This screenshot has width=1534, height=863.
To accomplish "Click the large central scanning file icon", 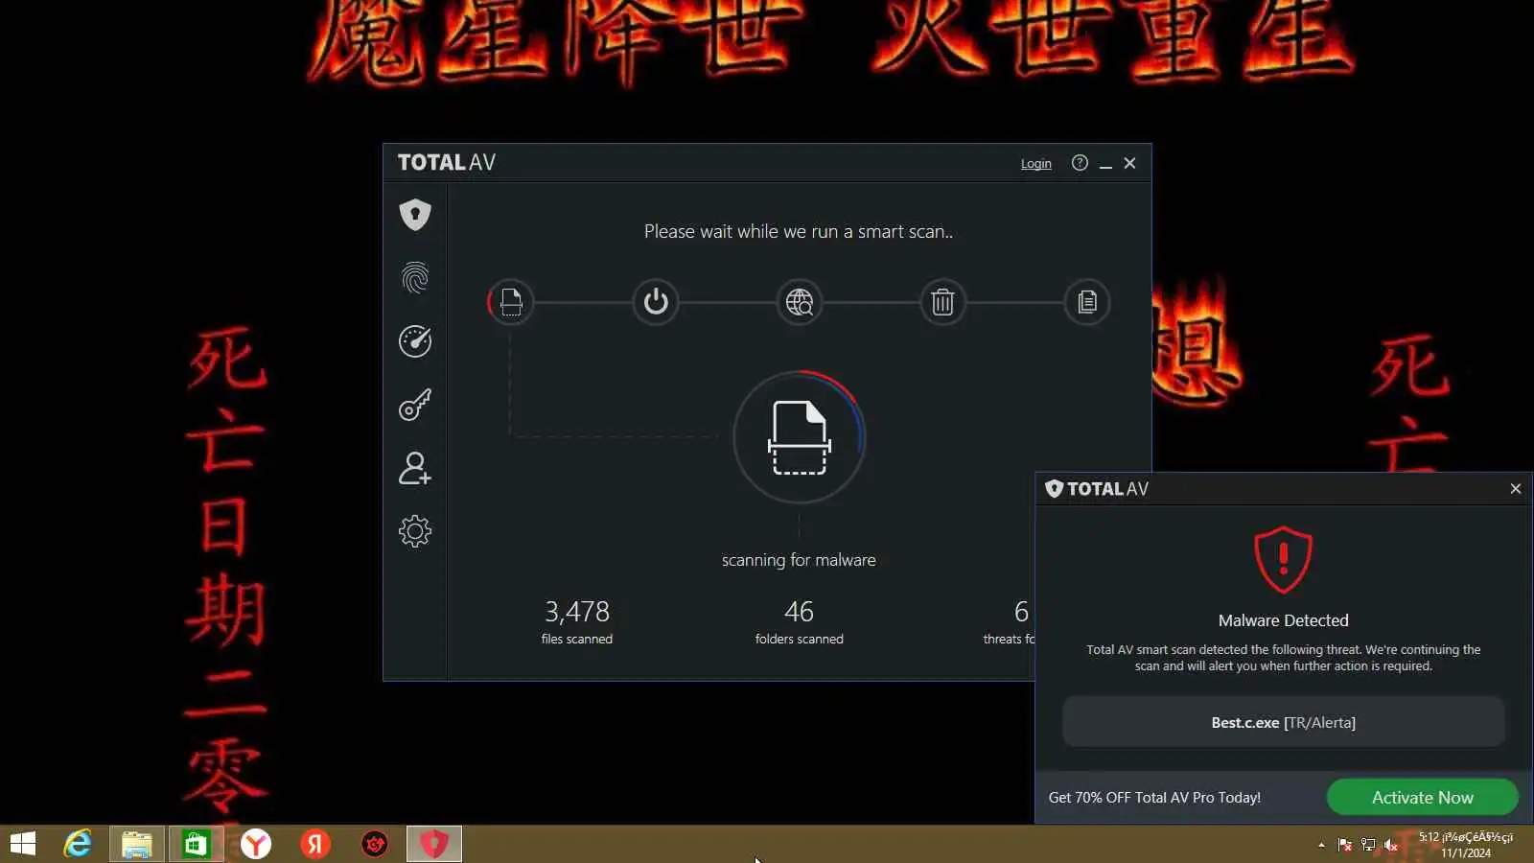I will click(x=800, y=437).
